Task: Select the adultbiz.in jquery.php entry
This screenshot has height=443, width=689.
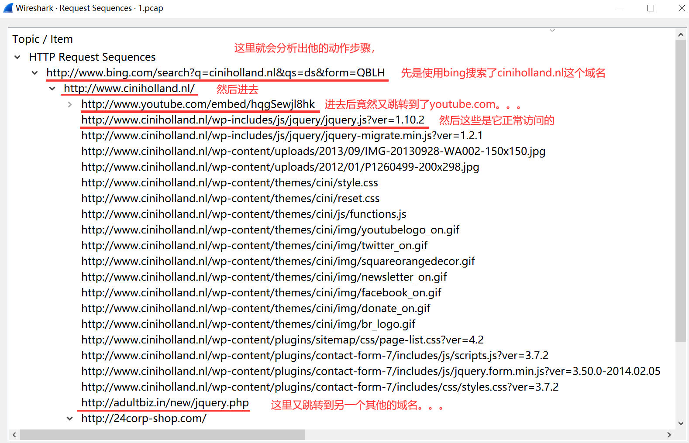Action: tap(165, 403)
